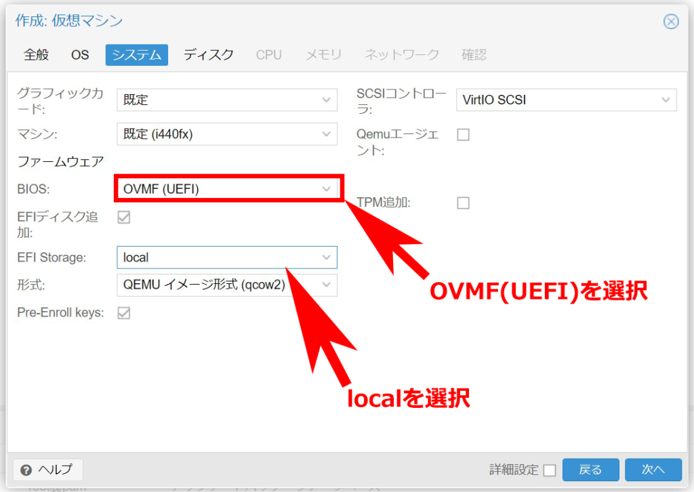Viewport: 694px width, 492px height.
Task: Open the マシン type dropdown
Action: (227, 134)
